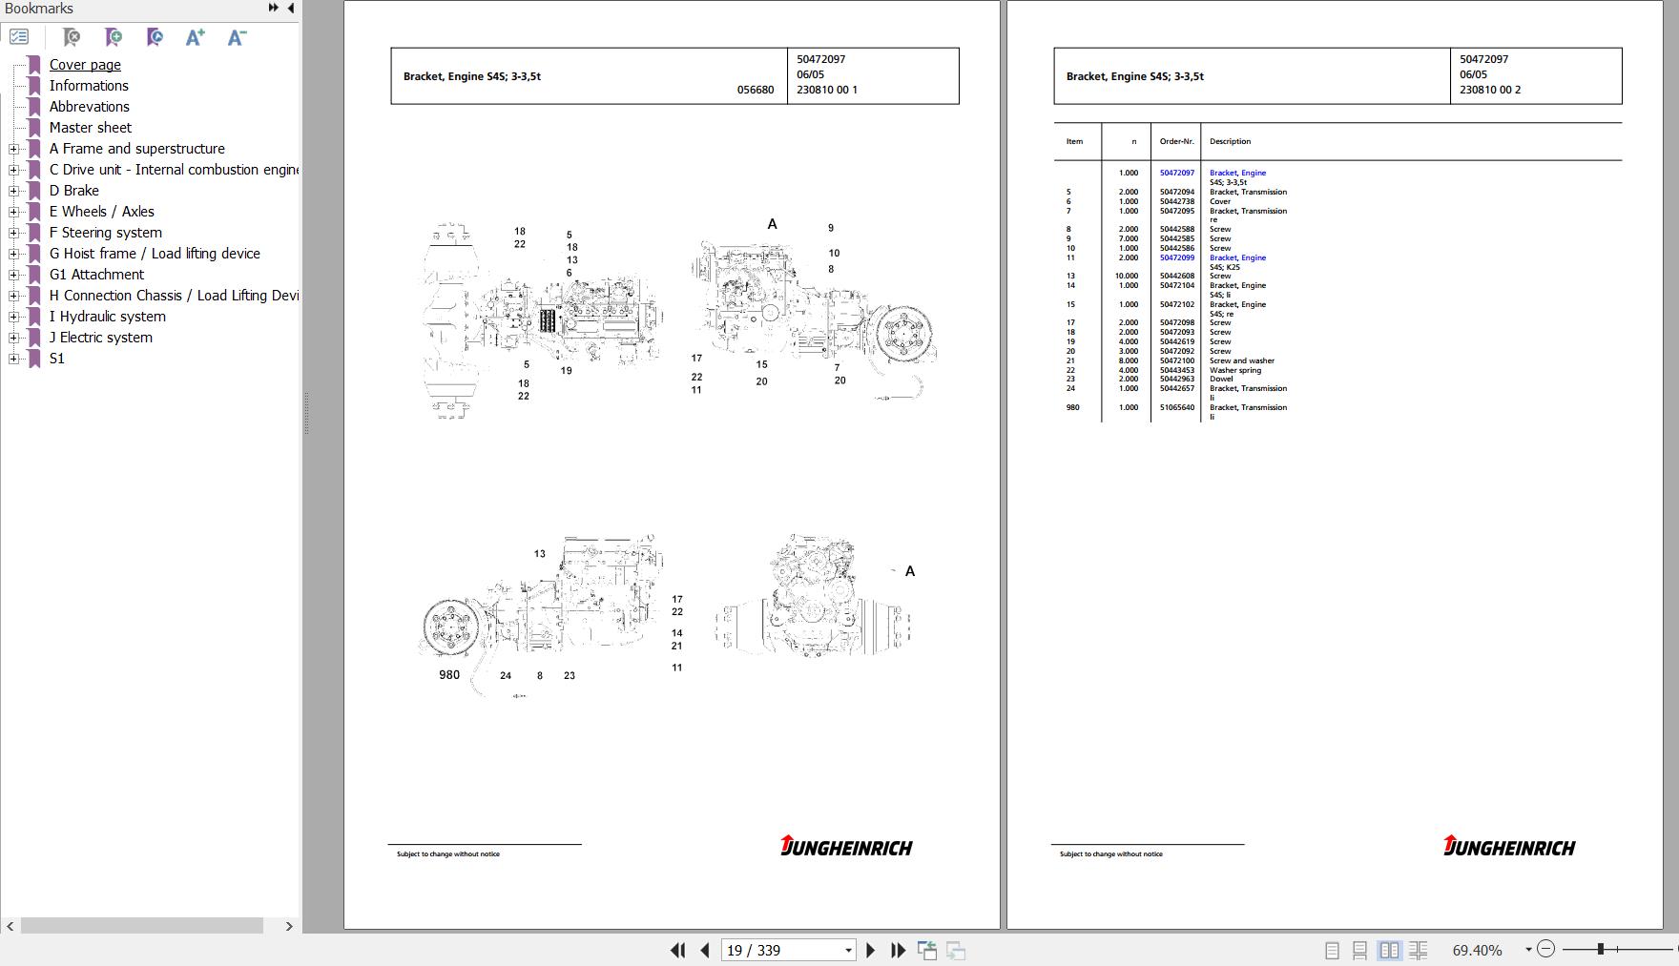Click order number 51065640 for item 980
1679x966 pixels.
[1177, 407]
